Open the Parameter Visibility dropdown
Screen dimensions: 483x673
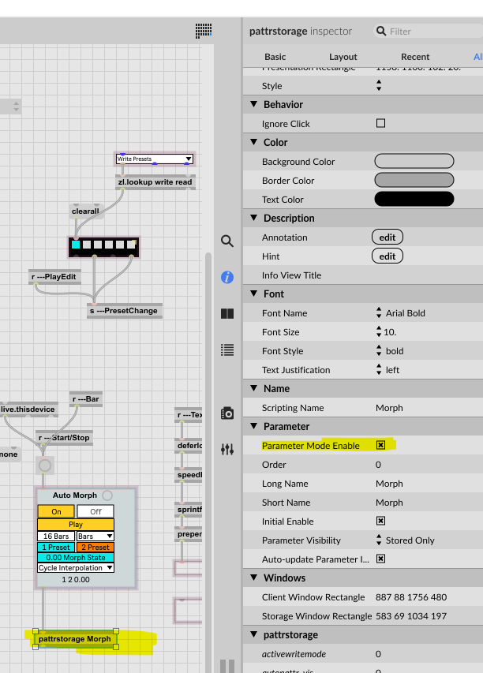(380, 540)
